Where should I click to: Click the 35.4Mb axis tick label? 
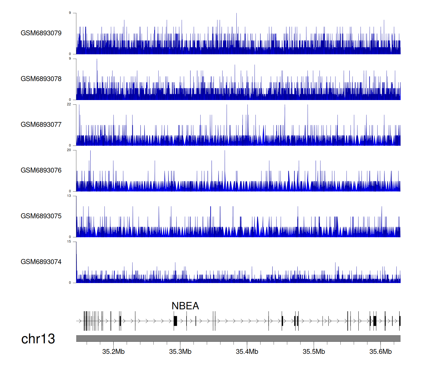pos(247,352)
